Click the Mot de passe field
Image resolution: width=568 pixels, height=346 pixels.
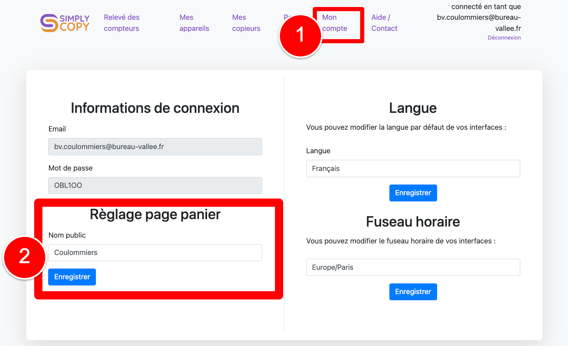point(155,185)
